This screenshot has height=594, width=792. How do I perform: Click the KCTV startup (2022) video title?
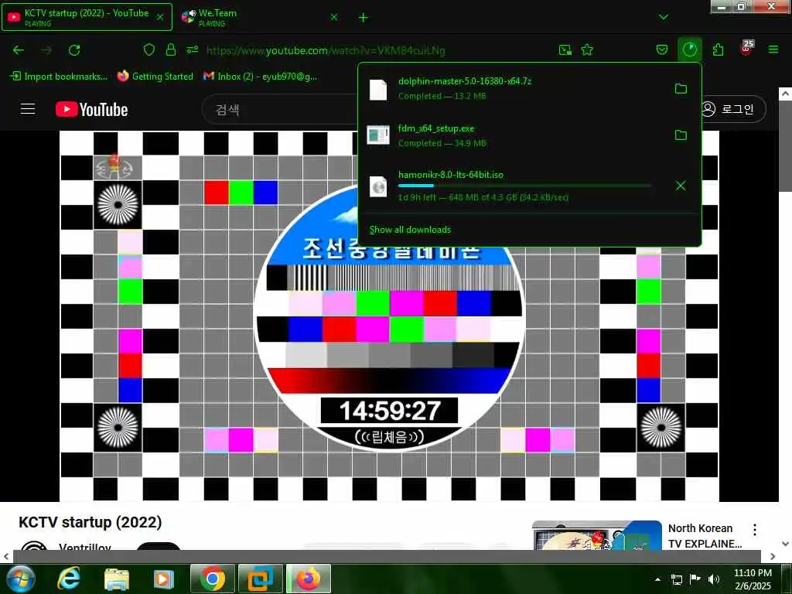click(x=90, y=522)
